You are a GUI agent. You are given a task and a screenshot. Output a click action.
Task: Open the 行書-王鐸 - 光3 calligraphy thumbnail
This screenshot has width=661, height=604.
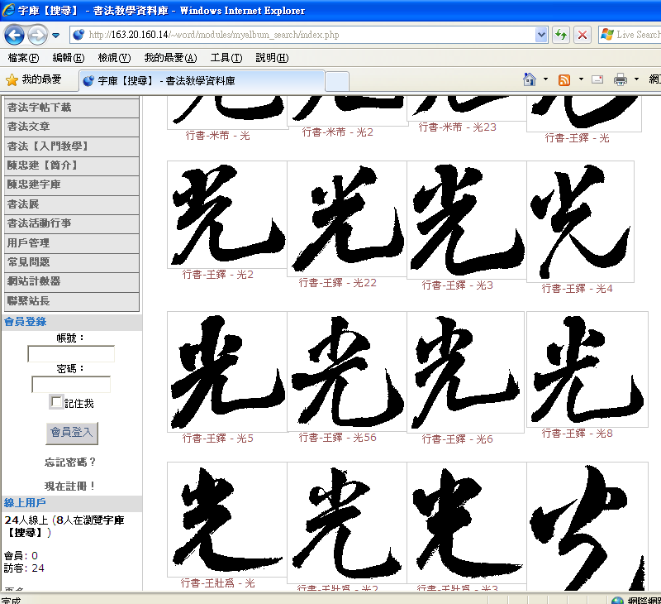(x=467, y=220)
